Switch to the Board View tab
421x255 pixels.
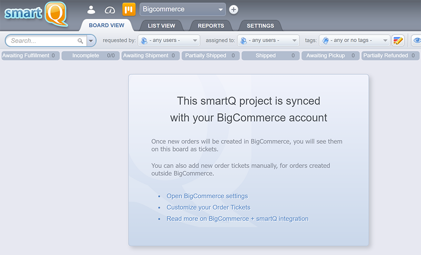pos(107,25)
